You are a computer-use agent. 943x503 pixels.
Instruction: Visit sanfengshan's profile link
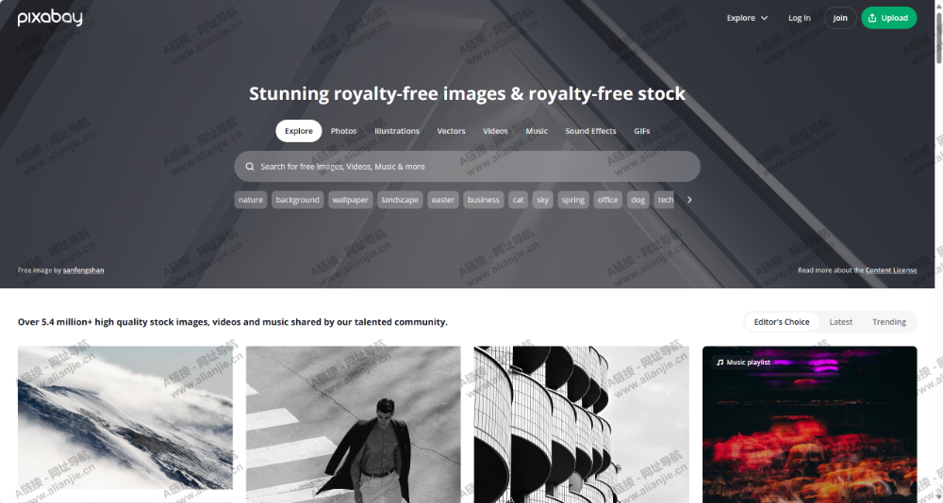83,270
